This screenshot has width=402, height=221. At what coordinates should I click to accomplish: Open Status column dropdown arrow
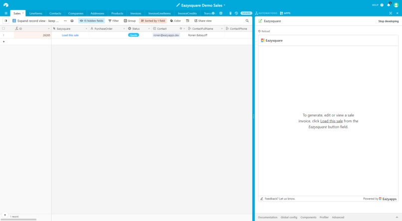coord(149,29)
